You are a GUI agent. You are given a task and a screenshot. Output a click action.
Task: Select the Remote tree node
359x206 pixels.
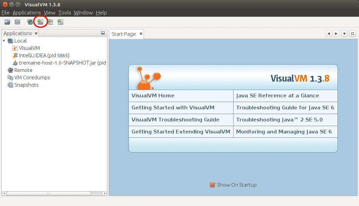tap(23, 70)
